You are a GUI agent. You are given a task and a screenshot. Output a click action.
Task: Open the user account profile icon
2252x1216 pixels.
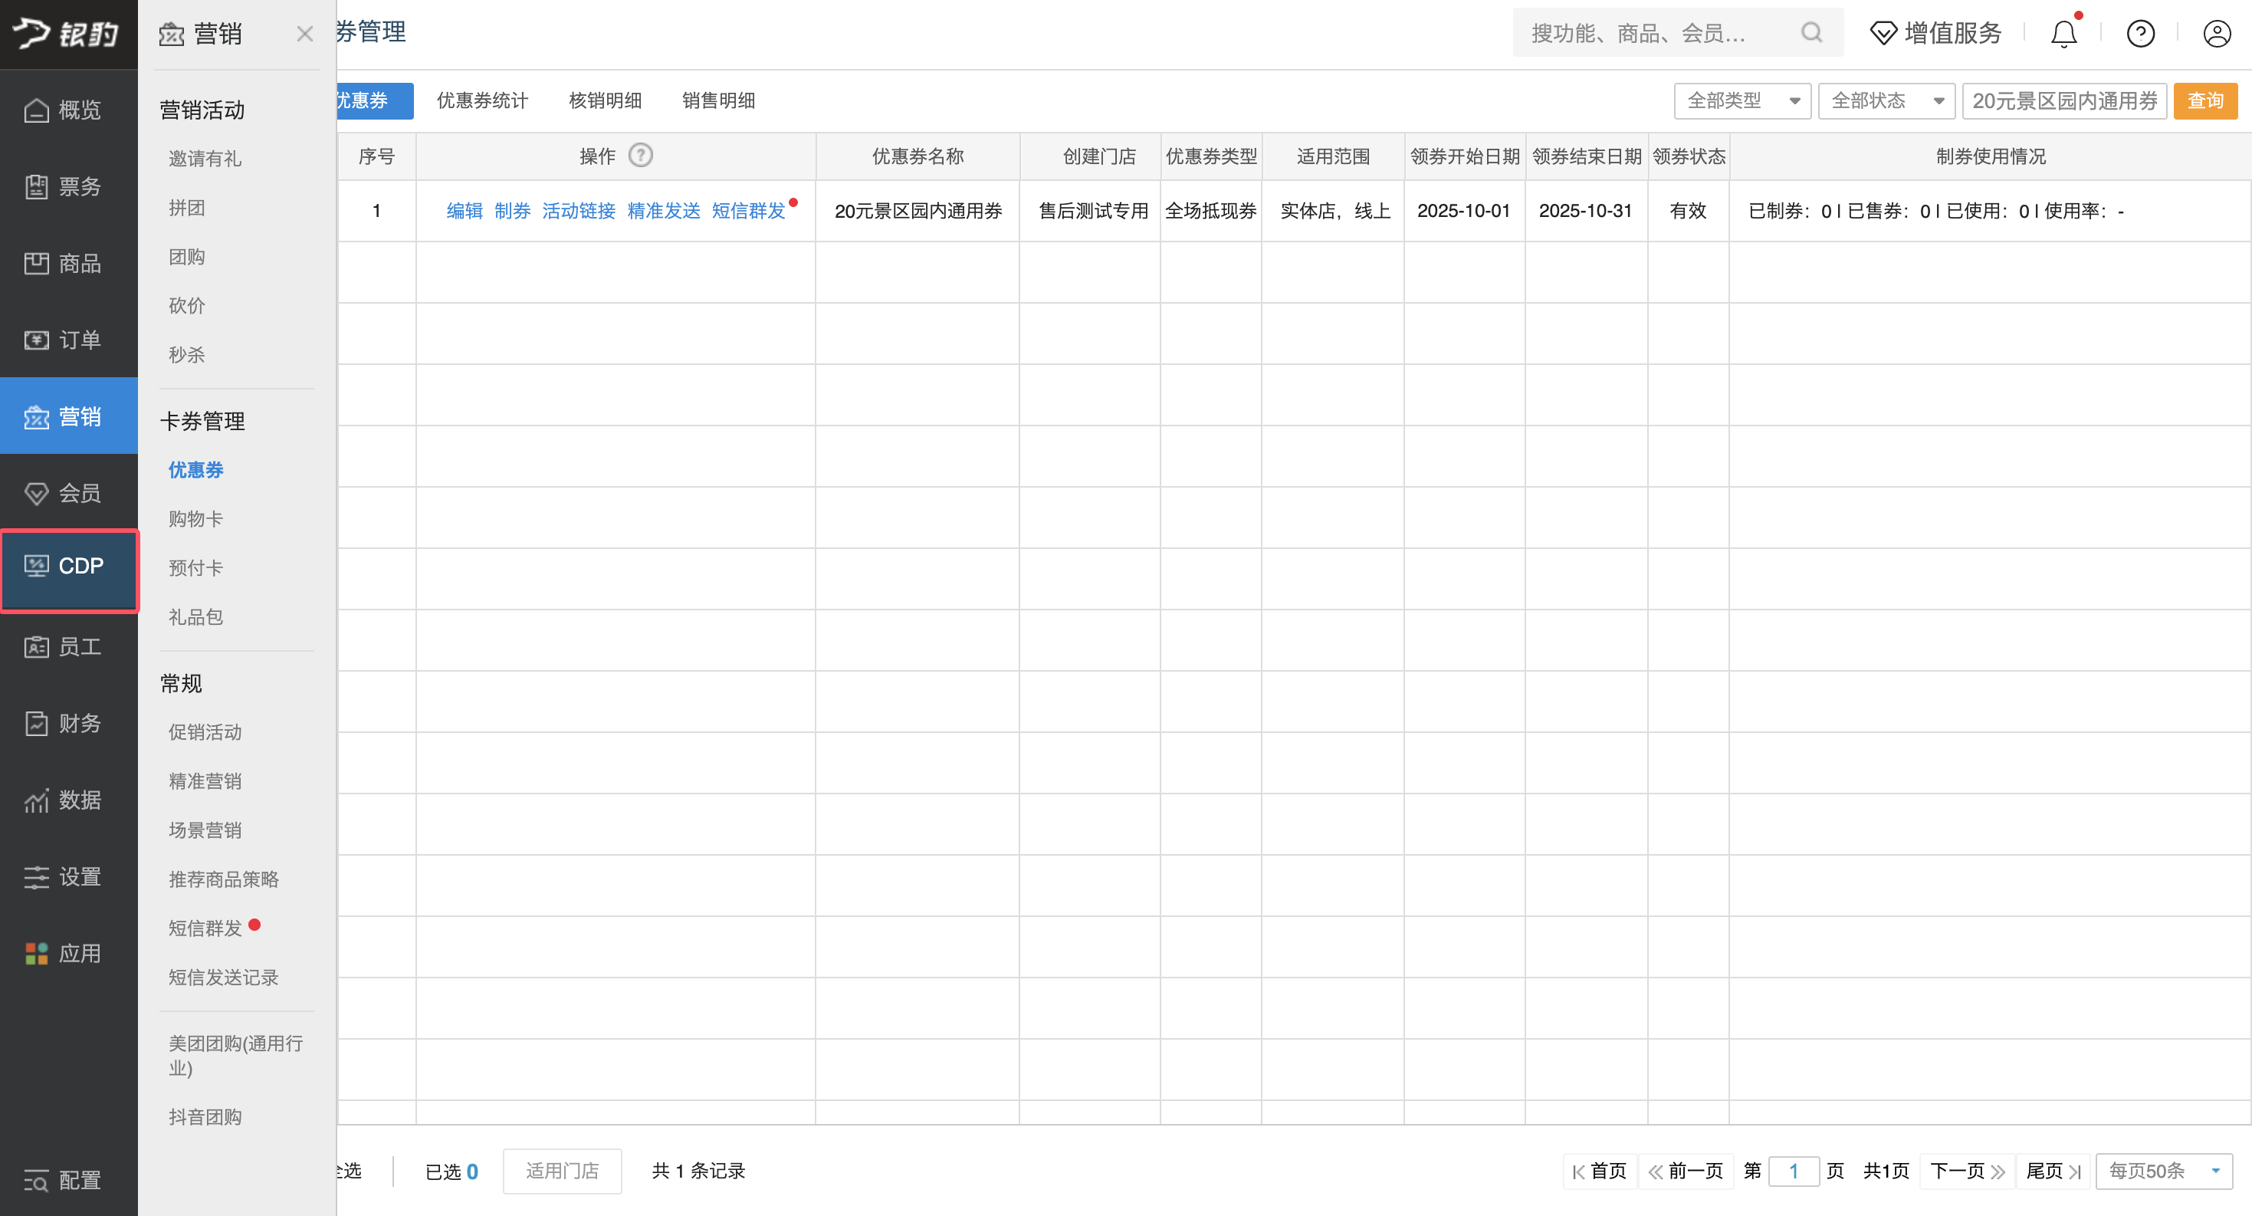tap(2216, 34)
